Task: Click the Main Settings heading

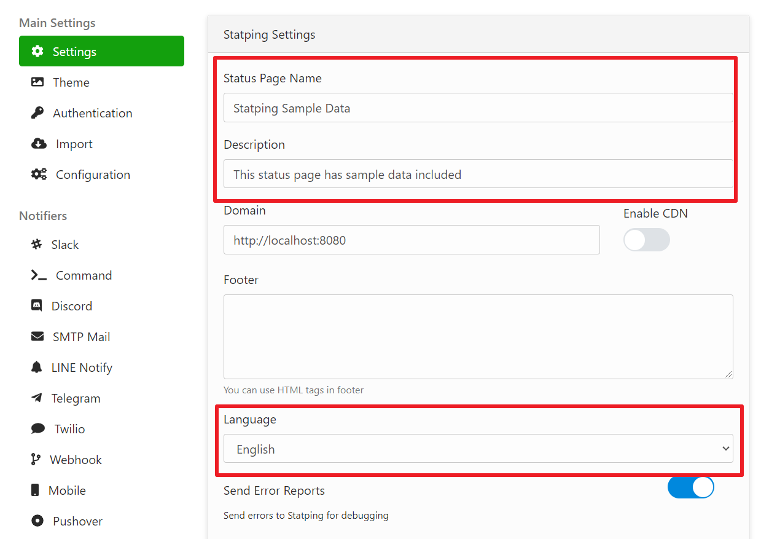Action: pos(57,23)
